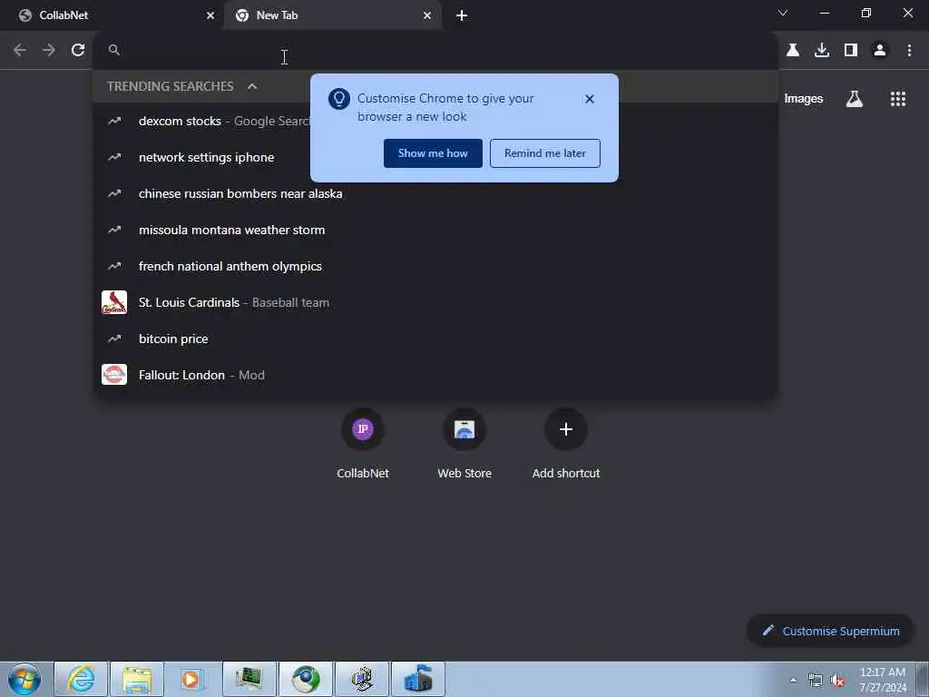Open Windows Explorer folder from taskbar
This screenshot has height=697, width=929.
click(137, 679)
